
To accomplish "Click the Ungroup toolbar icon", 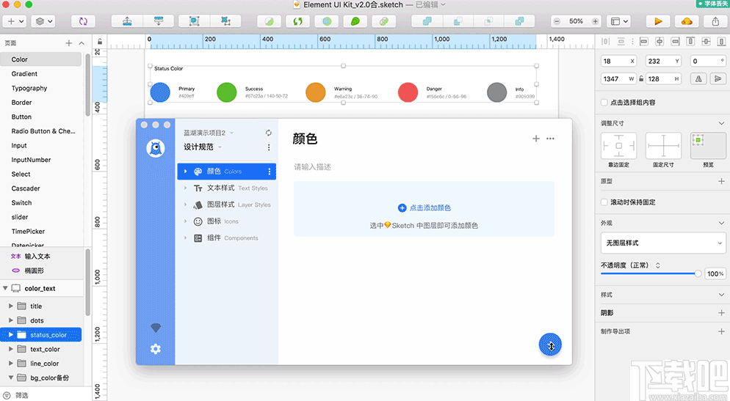I will (225, 21).
